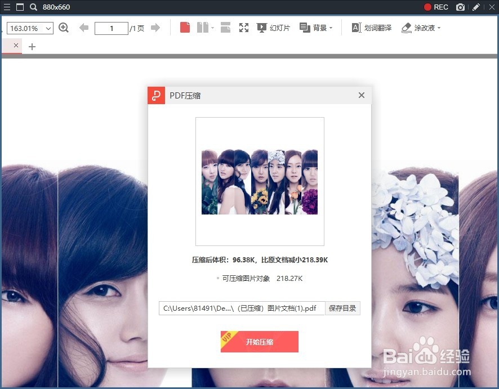Image resolution: width=499 pixels, height=389 pixels.
Task: Select the pencil annotate icon
Action: tap(476, 7)
